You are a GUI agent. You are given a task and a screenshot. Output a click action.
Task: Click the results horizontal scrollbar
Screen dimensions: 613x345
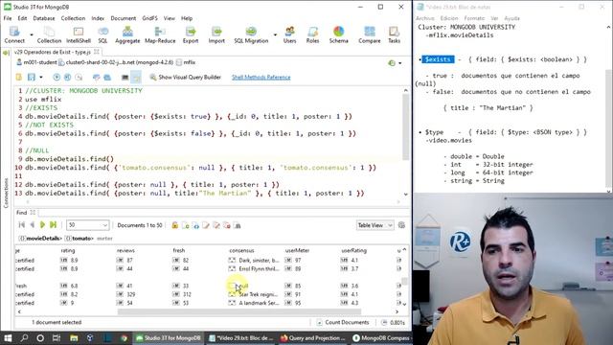pos(239,311)
